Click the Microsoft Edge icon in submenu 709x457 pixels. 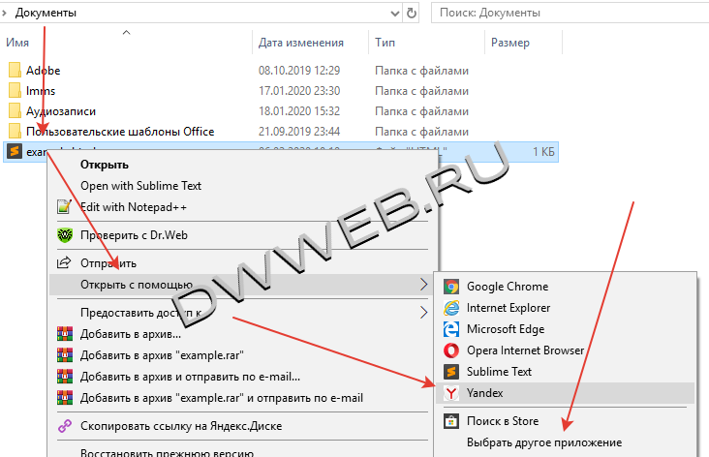click(x=450, y=329)
